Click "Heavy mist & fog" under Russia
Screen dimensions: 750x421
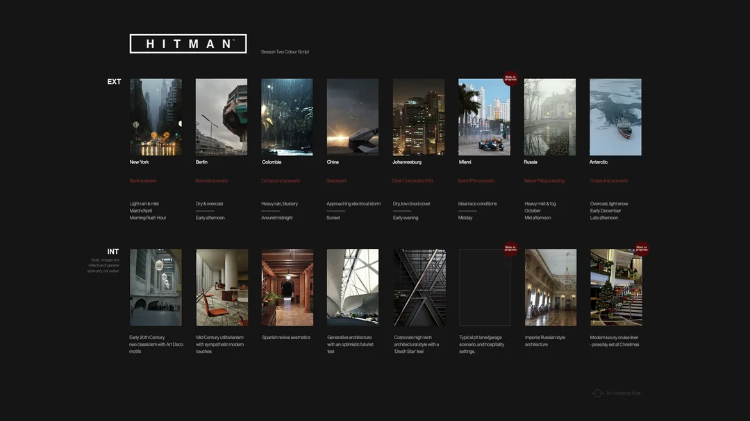(540, 204)
